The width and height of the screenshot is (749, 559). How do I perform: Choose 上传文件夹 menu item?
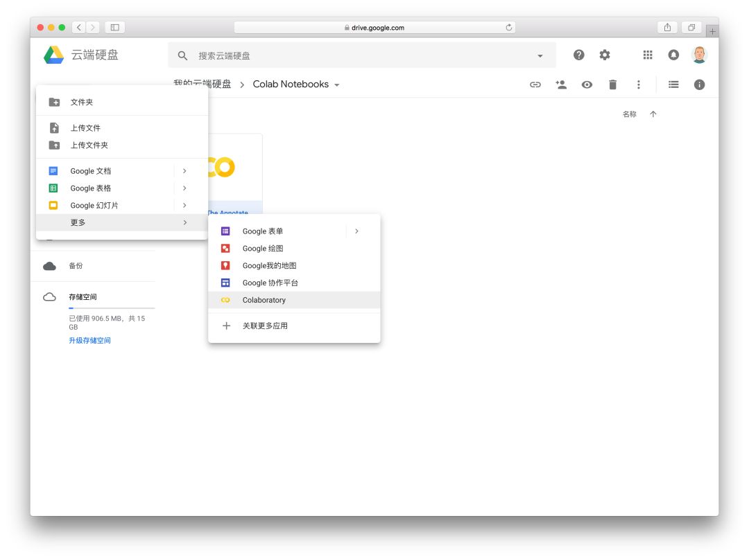coord(122,145)
